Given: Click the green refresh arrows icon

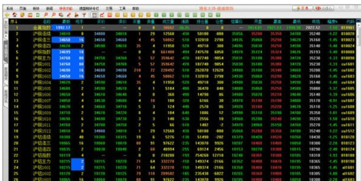Looking at the screenshot, I should [38, 15].
